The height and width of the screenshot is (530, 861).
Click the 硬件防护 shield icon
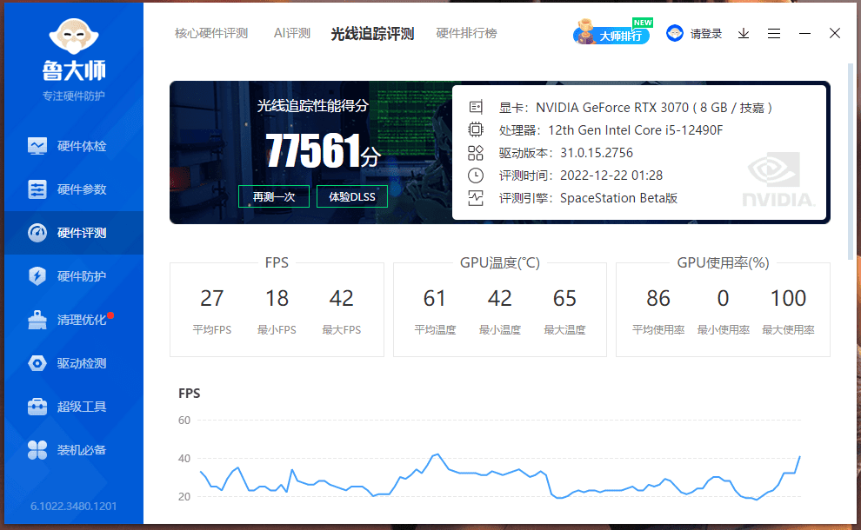(x=37, y=276)
